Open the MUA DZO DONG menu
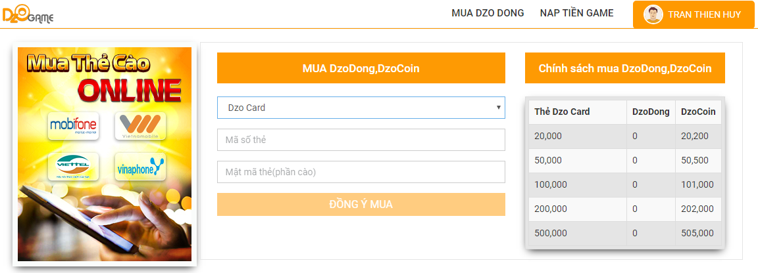 pyautogui.click(x=488, y=13)
